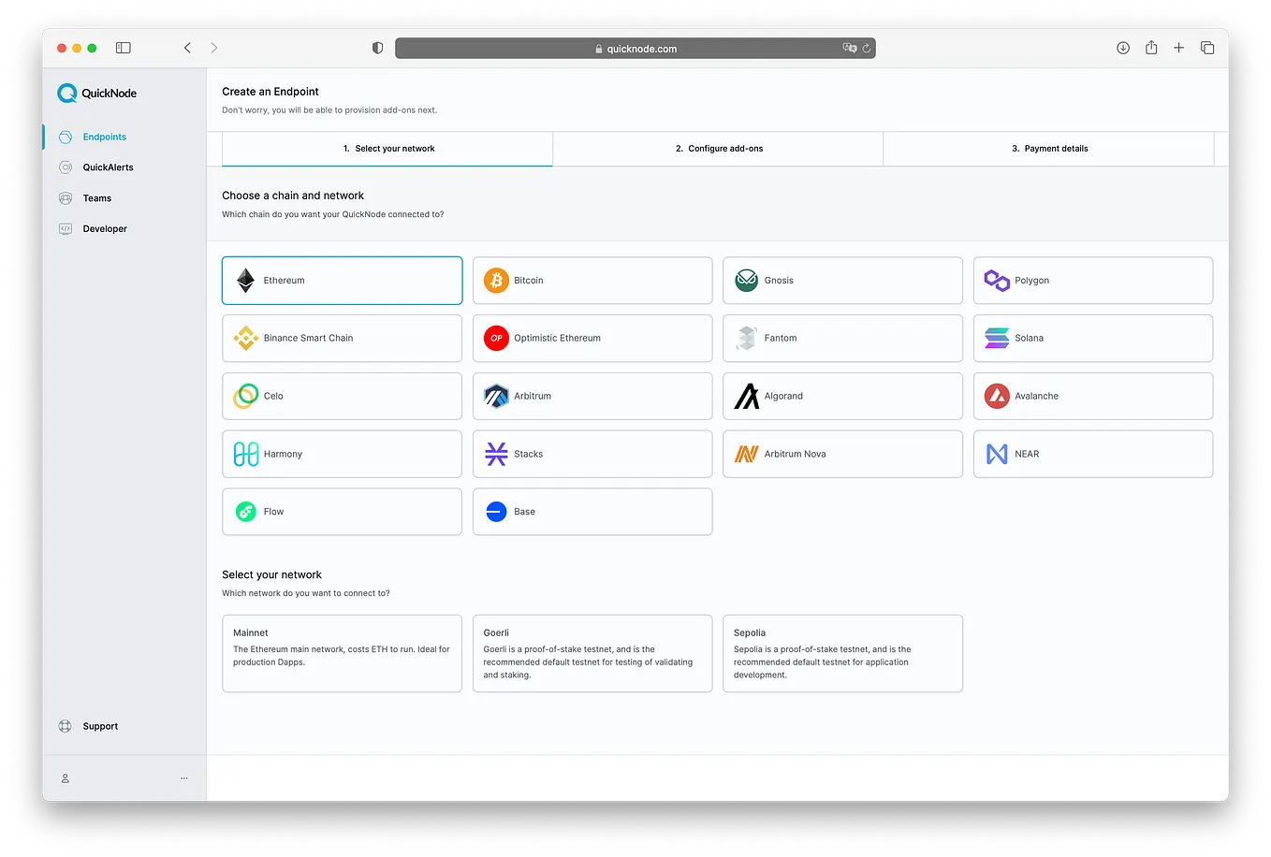
Task: Open the Support link
Action: 100,725
